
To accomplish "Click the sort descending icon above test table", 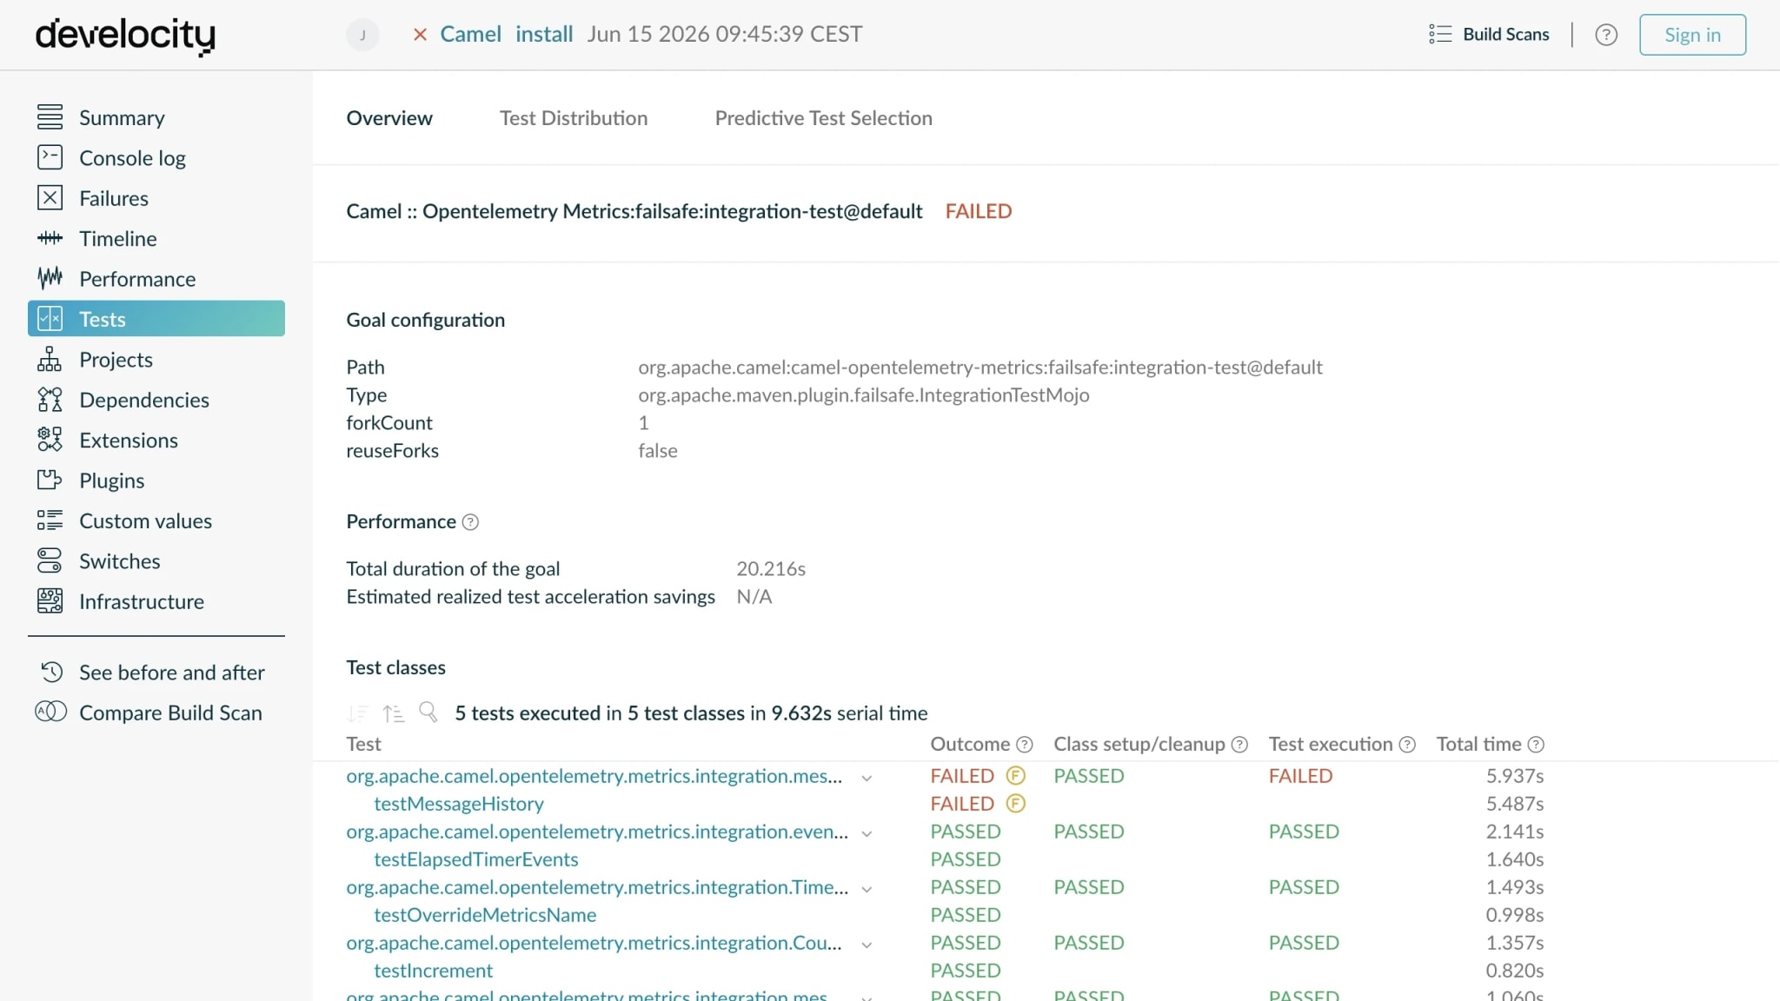I will click(x=357, y=713).
